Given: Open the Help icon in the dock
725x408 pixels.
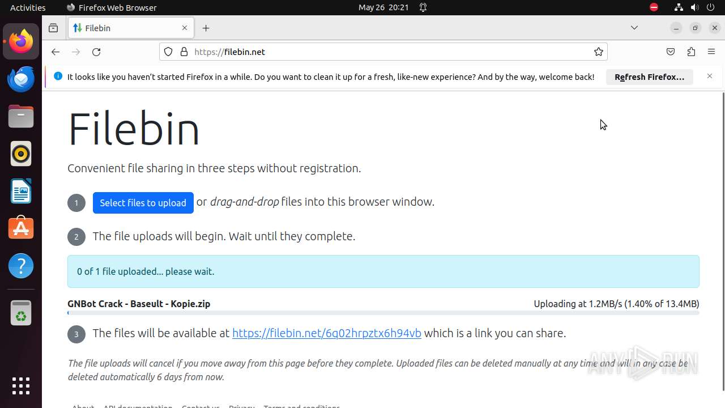Looking at the screenshot, I should 21,266.
